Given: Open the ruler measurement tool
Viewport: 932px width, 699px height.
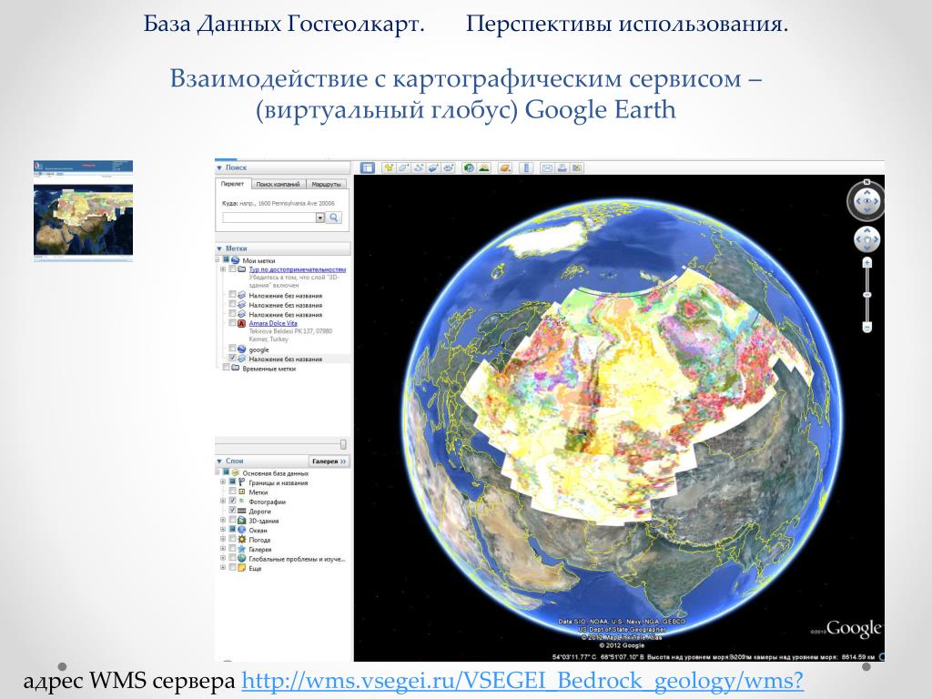Looking at the screenshot, I should coord(526,168).
